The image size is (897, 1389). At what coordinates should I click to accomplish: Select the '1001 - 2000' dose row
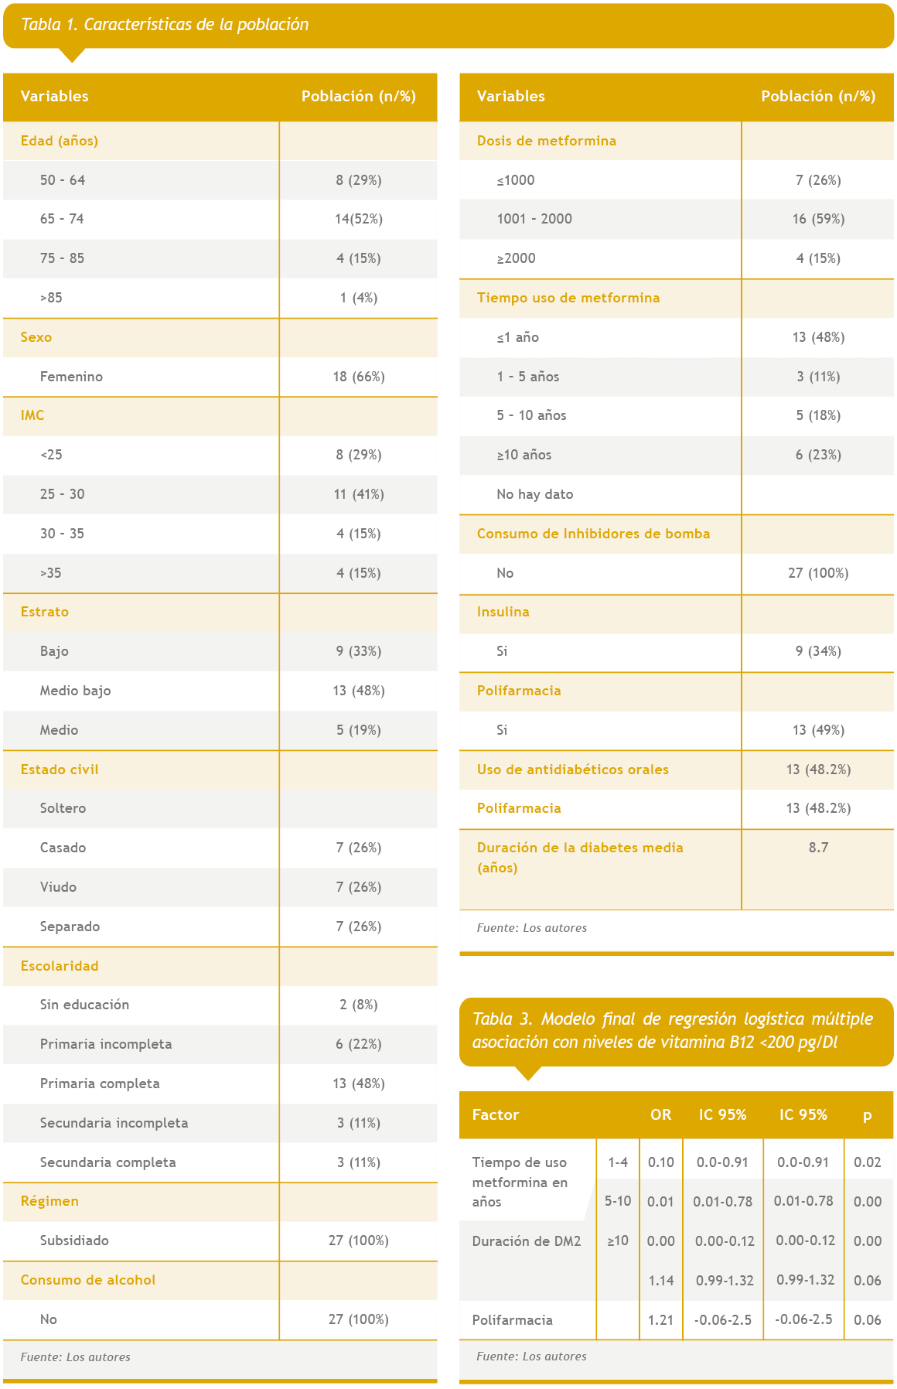[x=534, y=219]
